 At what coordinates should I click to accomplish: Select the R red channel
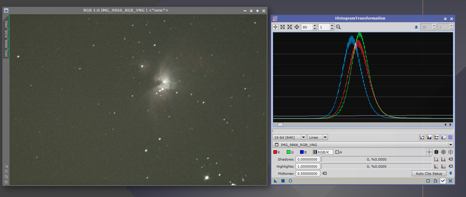coord(276,152)
